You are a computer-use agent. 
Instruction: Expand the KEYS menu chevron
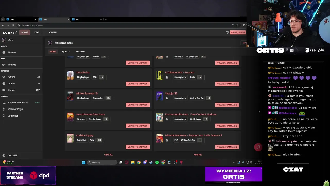click(x=42, y=32)
